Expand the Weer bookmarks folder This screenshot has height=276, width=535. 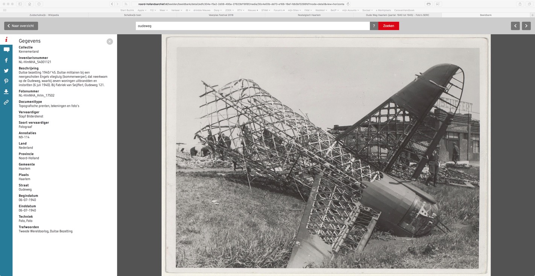pos(164,10)
